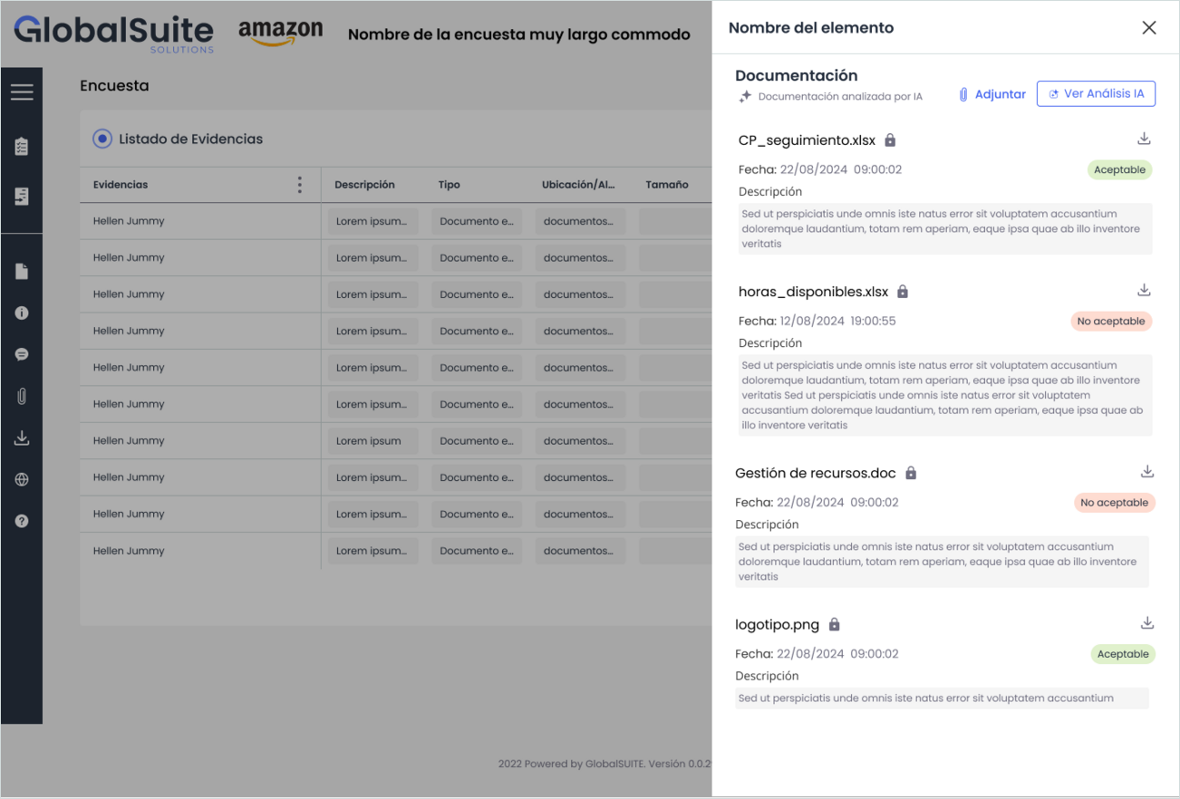Click the clipboard checklist sidebar icon

click(22, 146)
